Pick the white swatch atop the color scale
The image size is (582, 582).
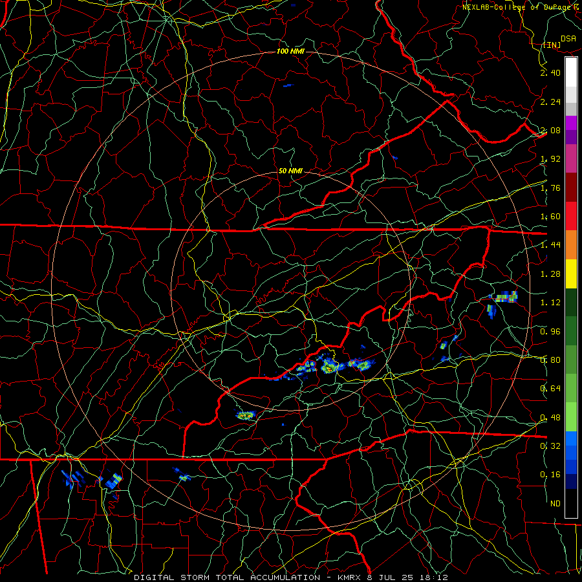571,72
